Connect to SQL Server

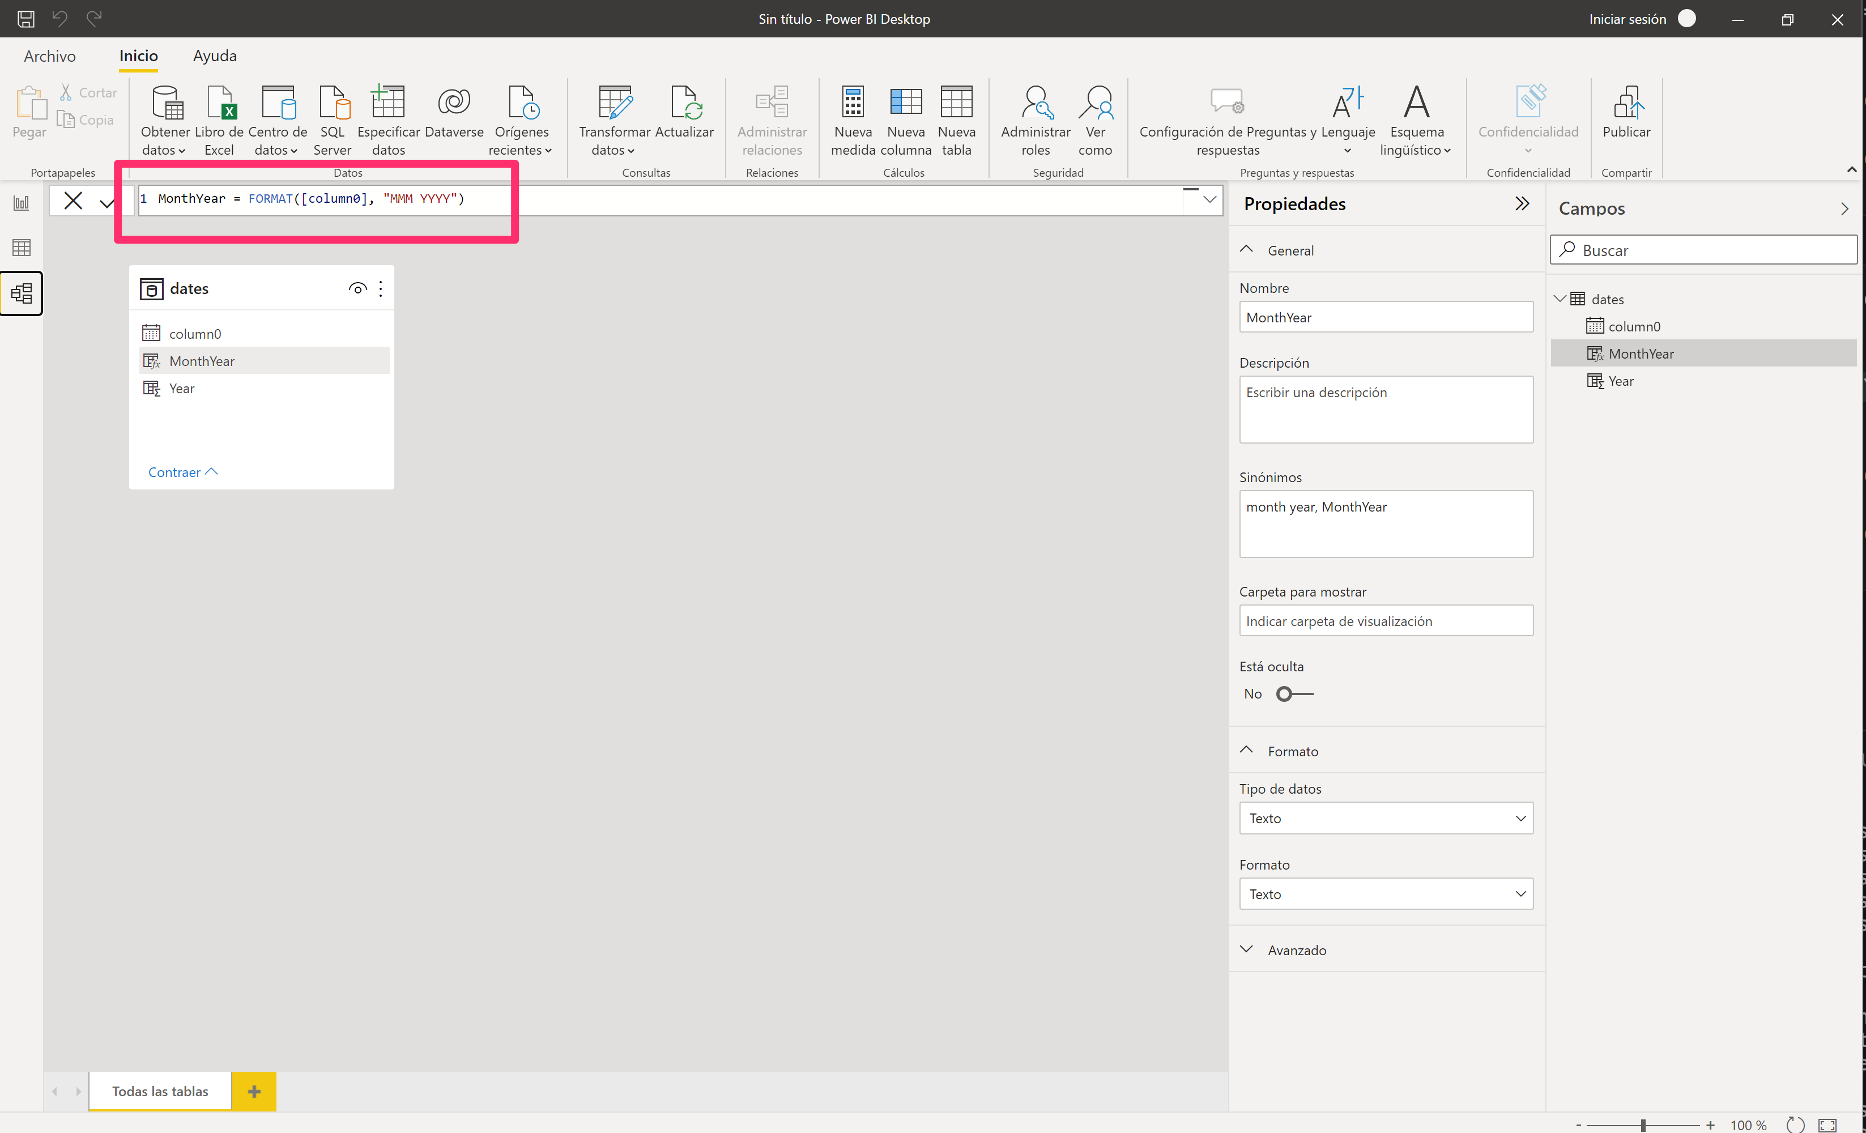coord(333,121)
